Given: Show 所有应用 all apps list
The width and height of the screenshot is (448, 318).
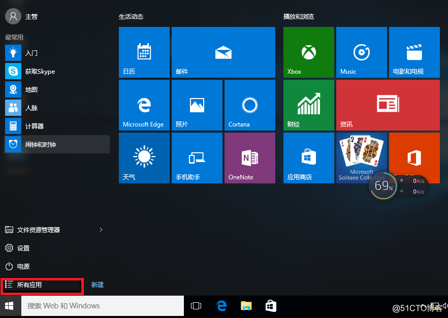Looking at the screenshot, I should click(x=42, y=285).
